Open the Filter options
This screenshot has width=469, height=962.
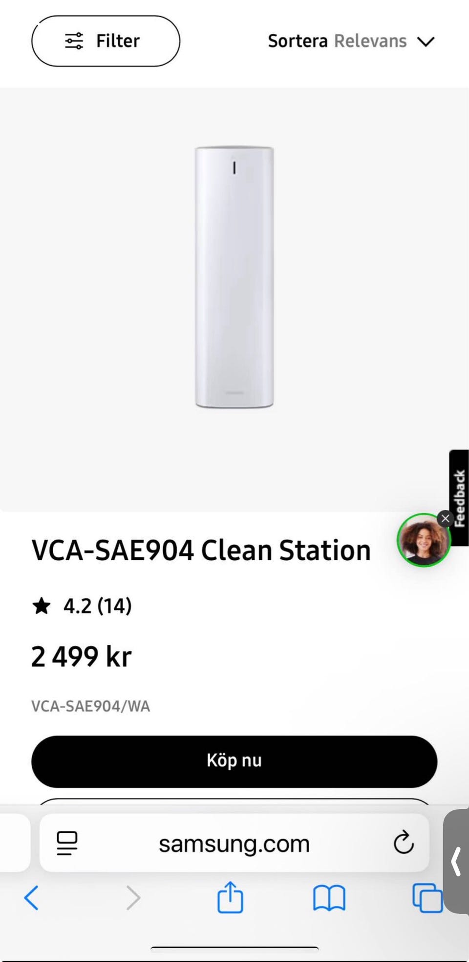tap(106, 41)
